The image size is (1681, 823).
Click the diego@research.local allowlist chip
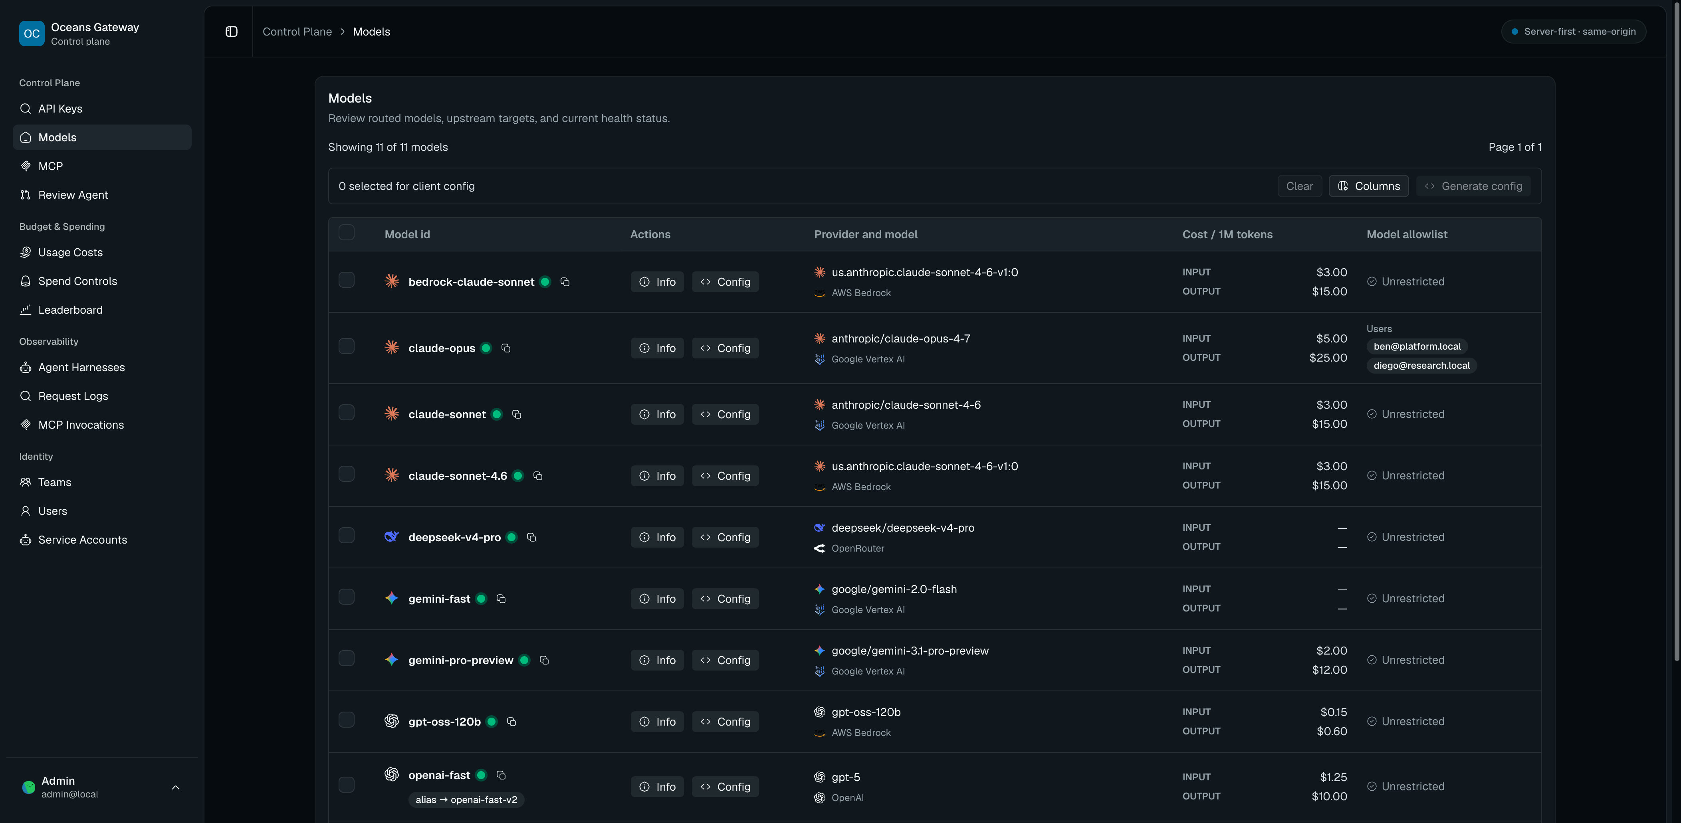(x=1421, y=366)
